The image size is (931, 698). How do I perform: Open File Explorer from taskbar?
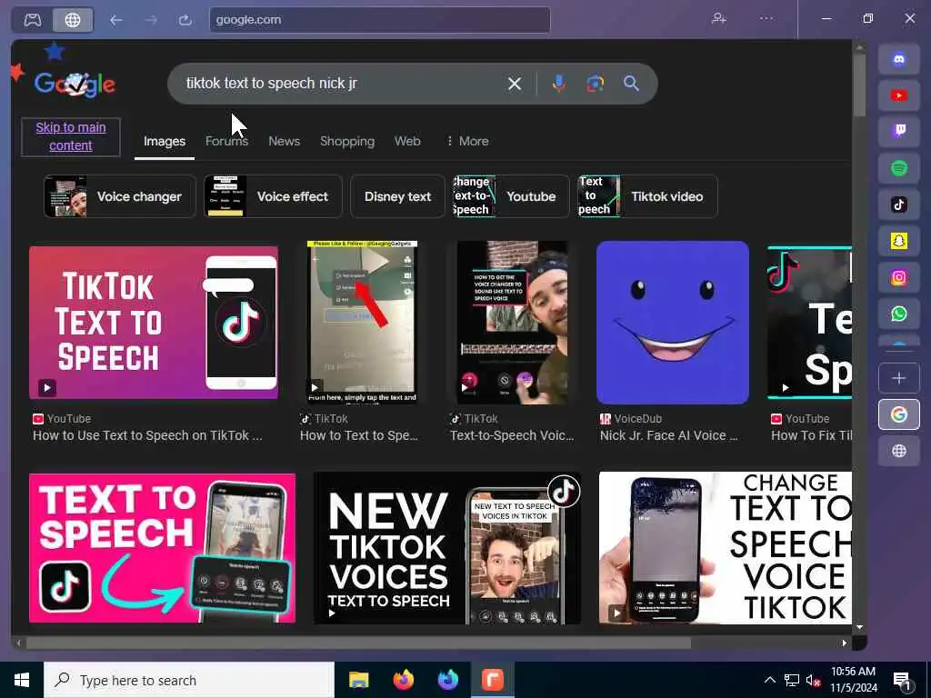pyautogui.click(x=358, y=680)
